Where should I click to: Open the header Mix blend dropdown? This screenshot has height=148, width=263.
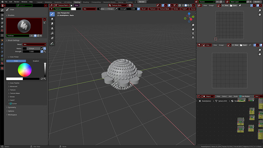pyautogui.click(x=90, y=9)
